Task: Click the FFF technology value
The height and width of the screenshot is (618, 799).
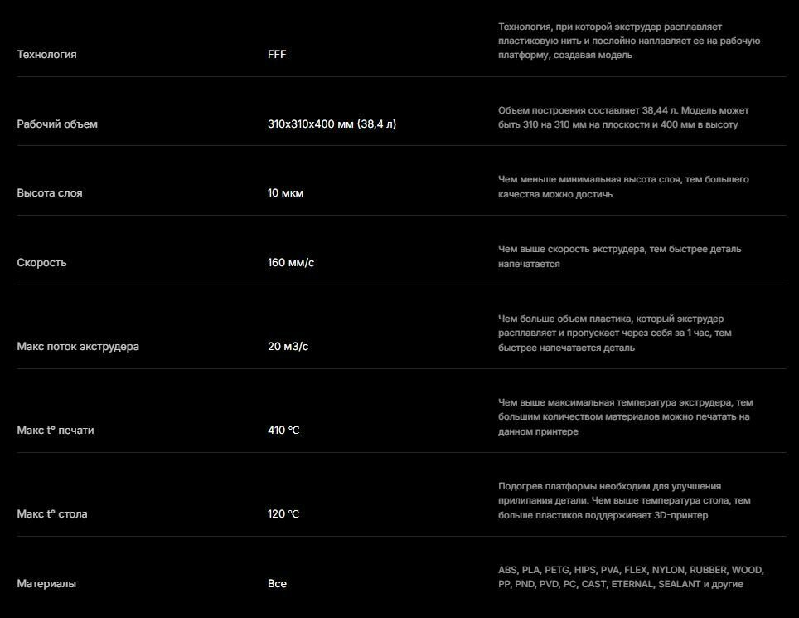Action: pos(277,55)
